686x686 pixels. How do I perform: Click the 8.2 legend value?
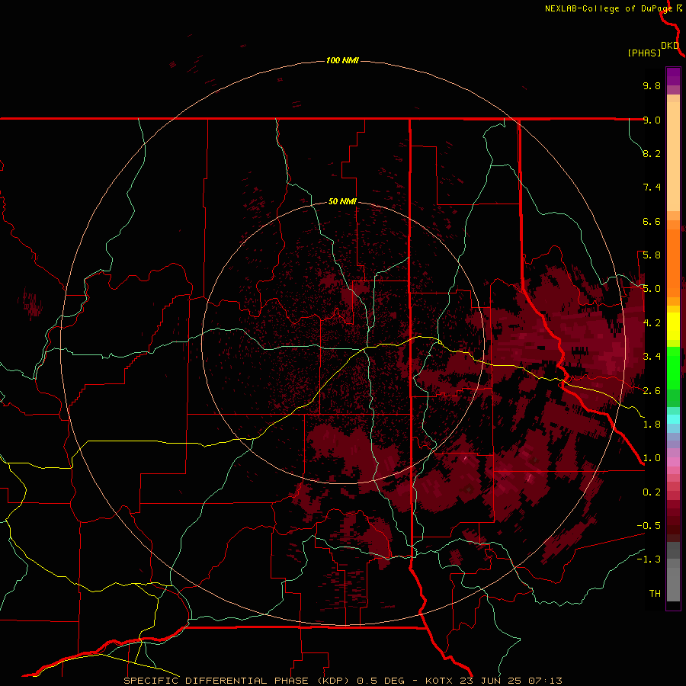[652, 153]
